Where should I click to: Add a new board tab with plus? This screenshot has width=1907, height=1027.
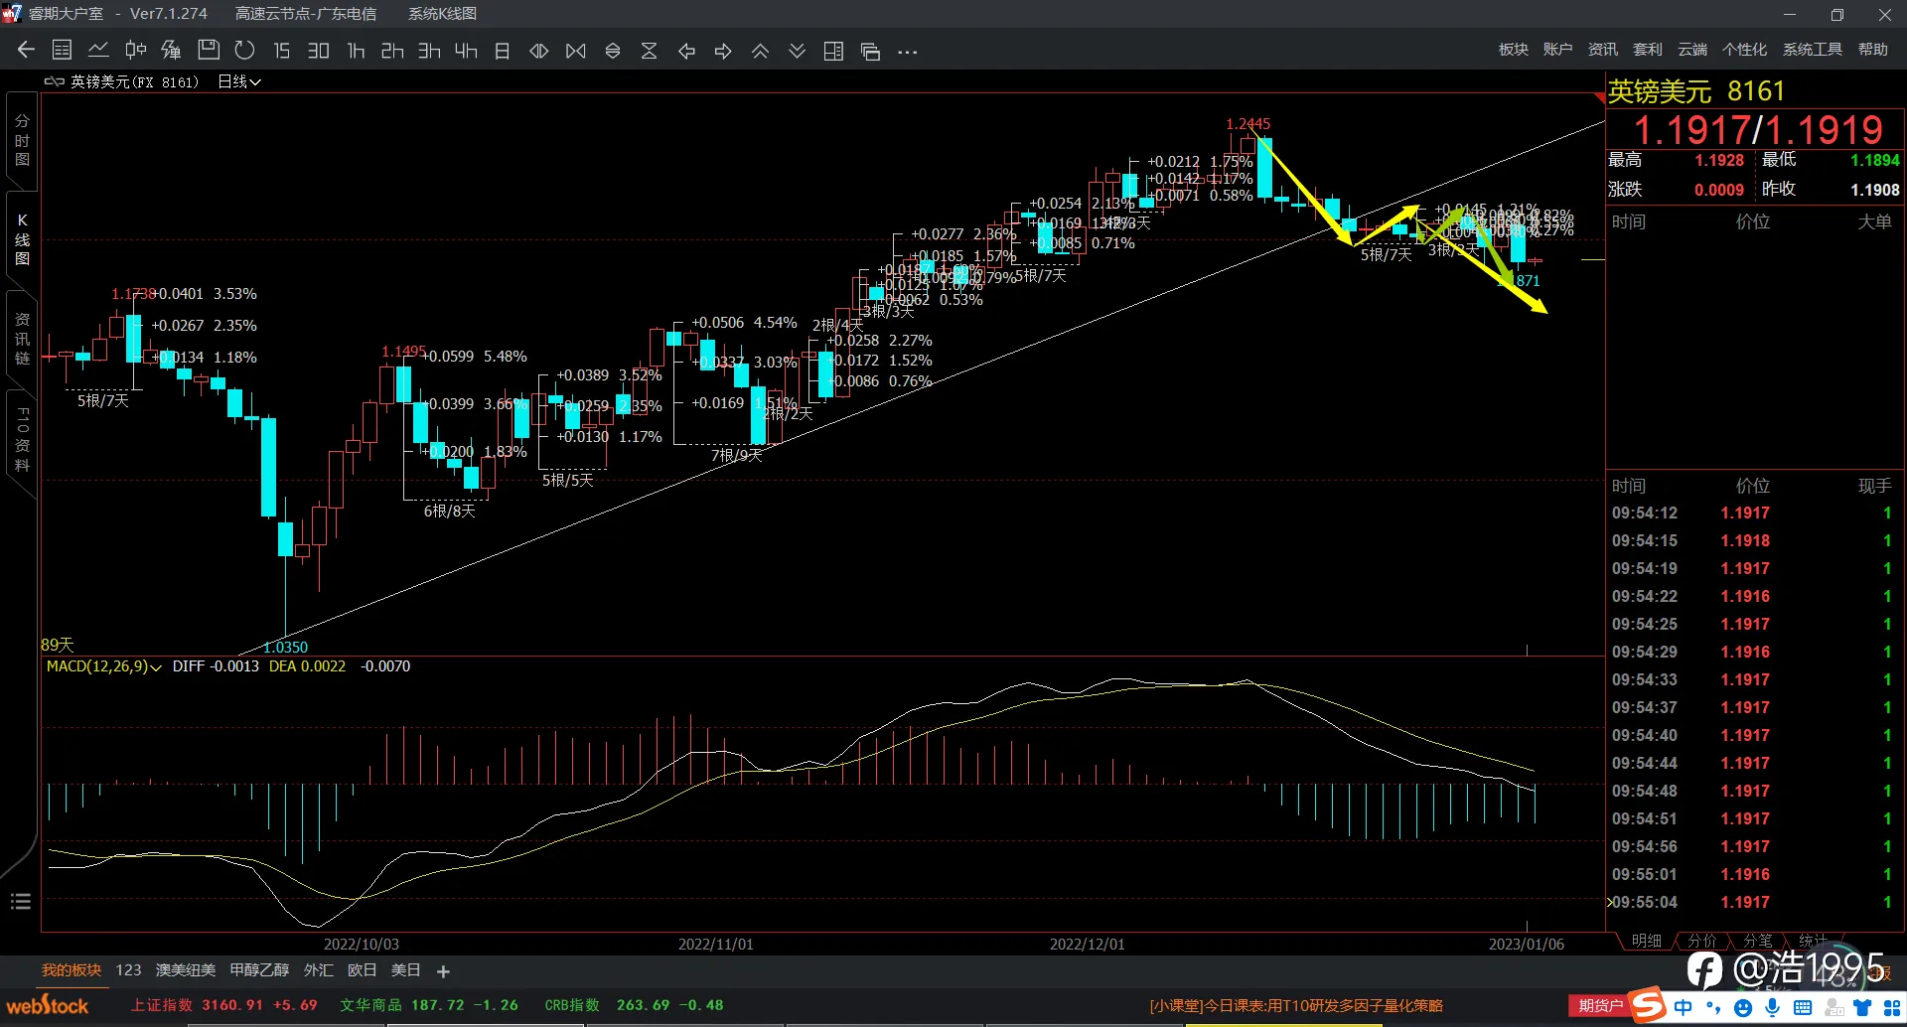pos(443,971)
